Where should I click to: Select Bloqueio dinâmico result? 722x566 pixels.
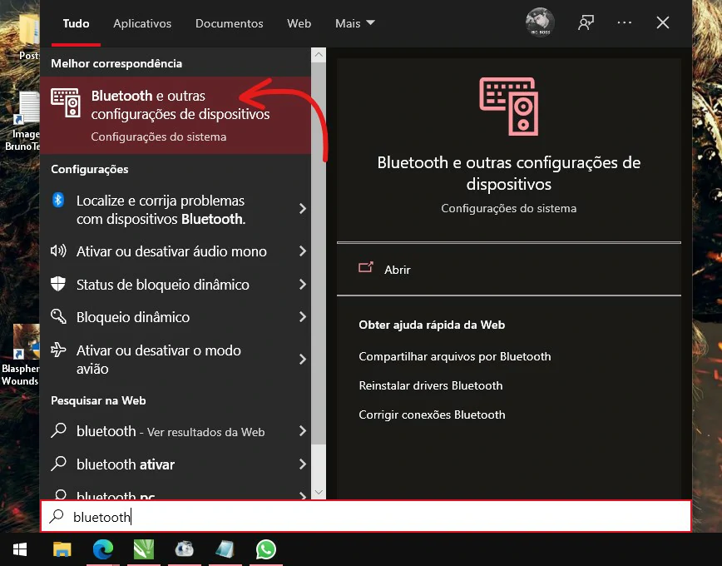175,317
